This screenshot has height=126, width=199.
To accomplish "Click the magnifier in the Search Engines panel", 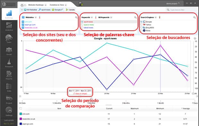I will coord(195,18).
